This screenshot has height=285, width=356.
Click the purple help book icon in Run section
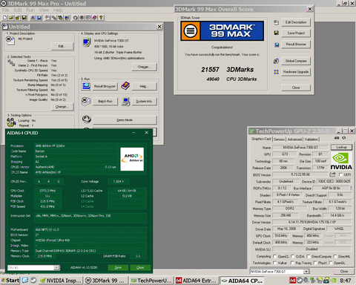coord(125,86)
